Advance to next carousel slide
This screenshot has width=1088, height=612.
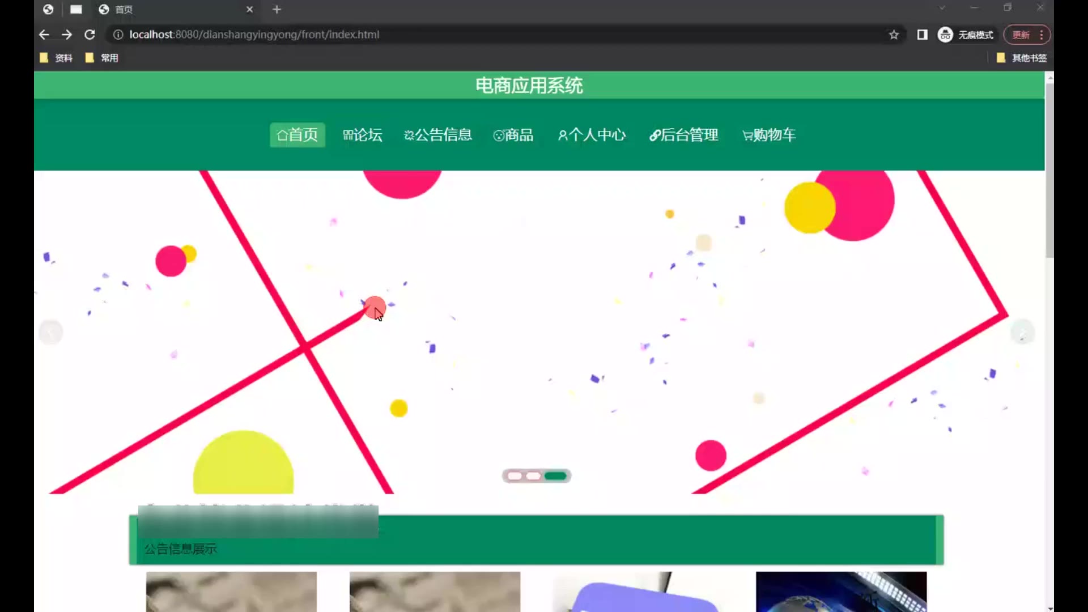tap(1022, 332)
